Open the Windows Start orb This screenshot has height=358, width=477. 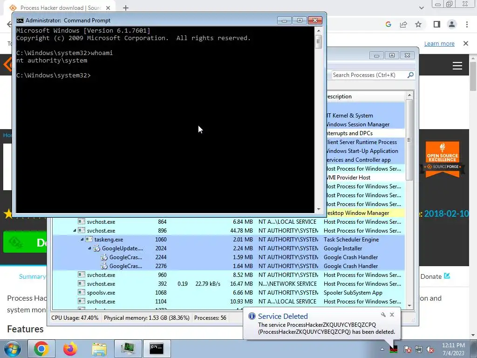pyautogui.click(x=13, y=349)
